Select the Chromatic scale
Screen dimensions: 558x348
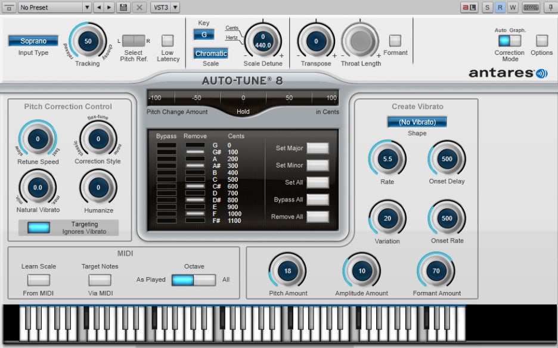tap(211, 53)
